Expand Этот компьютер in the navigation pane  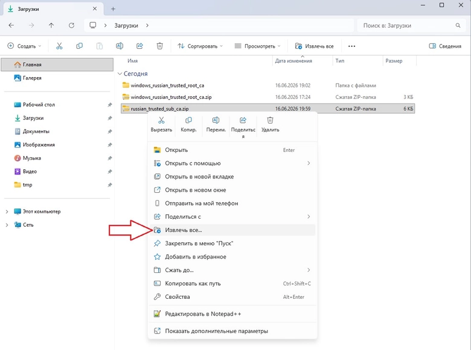coord(7,211)
